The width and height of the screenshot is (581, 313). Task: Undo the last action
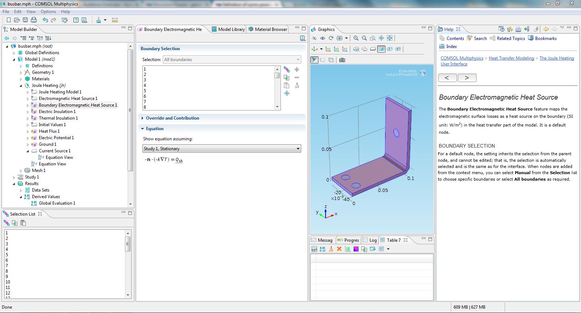pos(45,20)
